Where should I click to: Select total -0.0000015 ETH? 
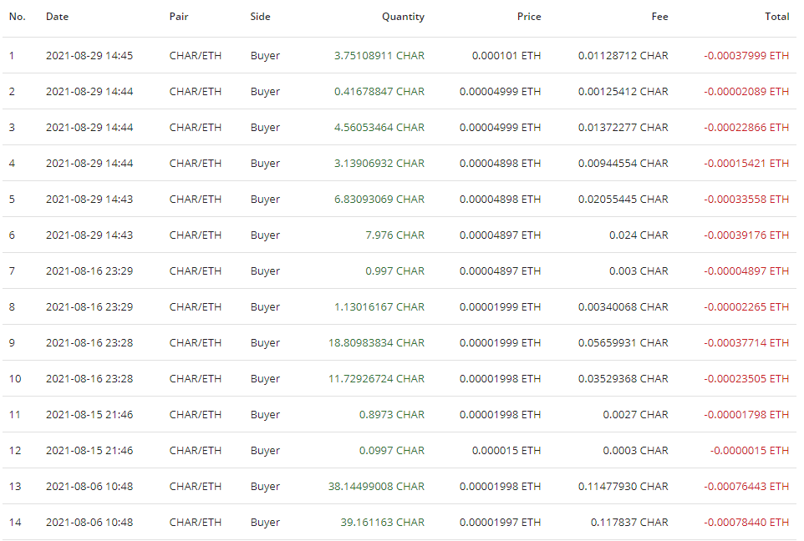pyautogui.click(x=750, y=450)
